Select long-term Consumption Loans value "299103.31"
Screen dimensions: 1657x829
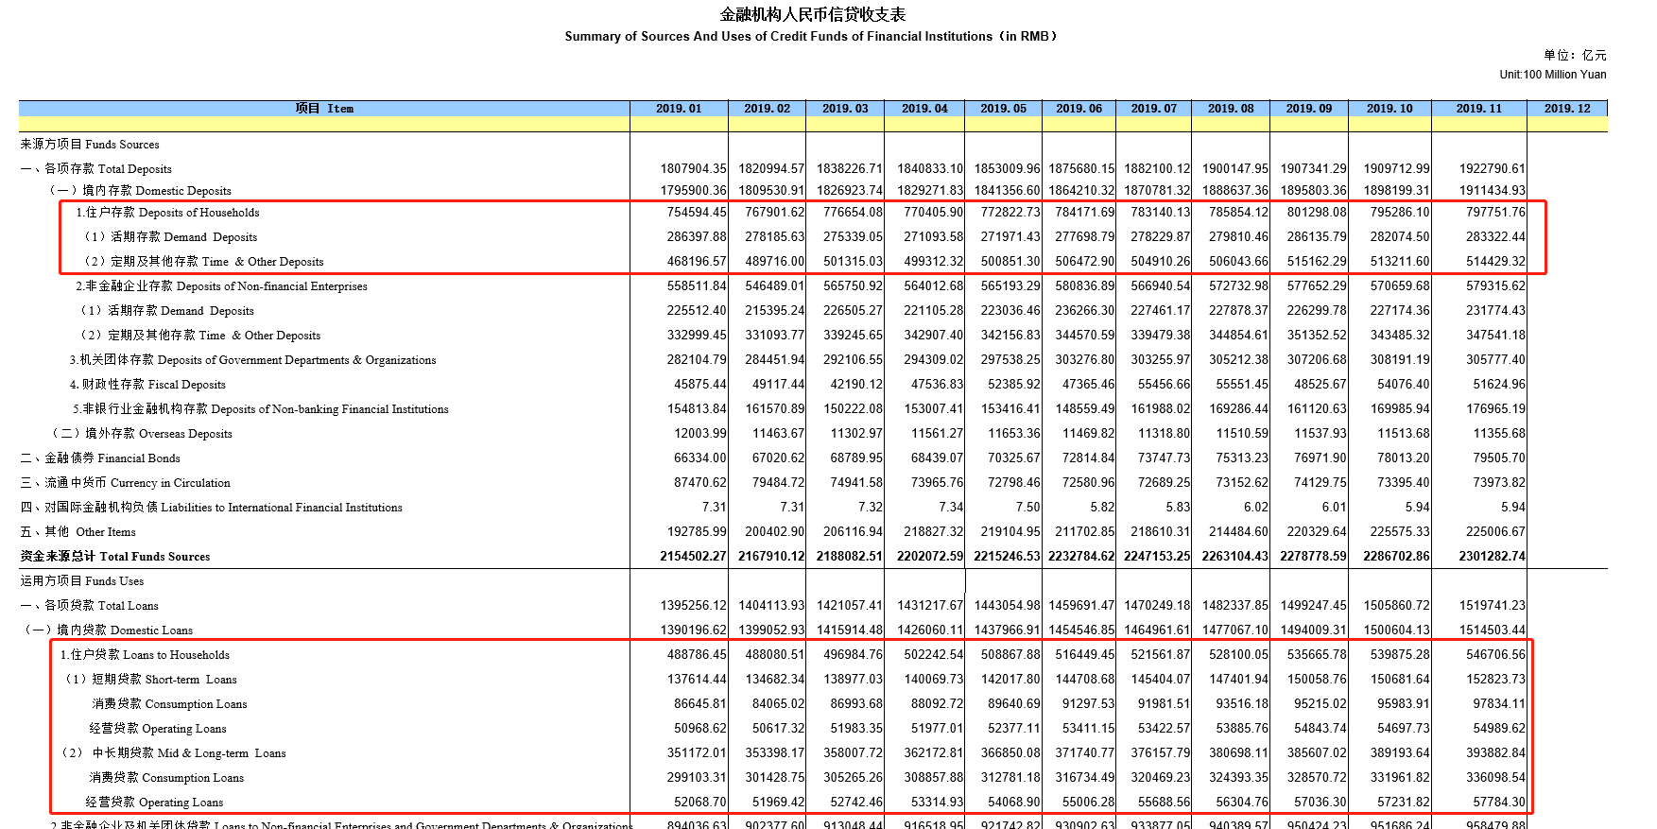click(x=697, y=778)
